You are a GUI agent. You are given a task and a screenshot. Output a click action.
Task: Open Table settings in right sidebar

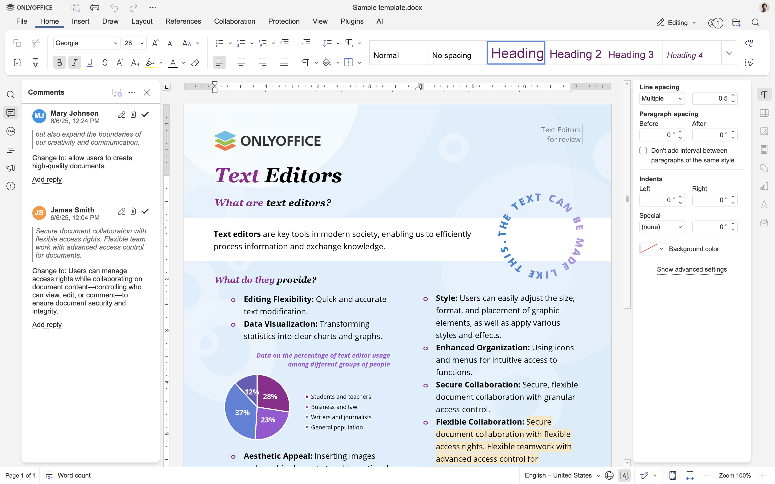coord(764,113)
